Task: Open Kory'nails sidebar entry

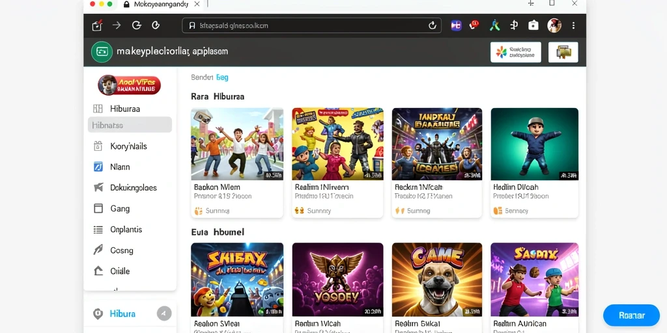Action: (128, 146)
